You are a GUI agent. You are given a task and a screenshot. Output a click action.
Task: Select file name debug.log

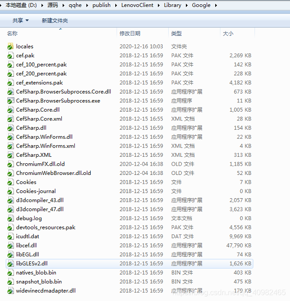point(29,218)
